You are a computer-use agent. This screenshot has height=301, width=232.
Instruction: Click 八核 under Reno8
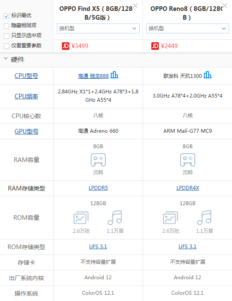coord(188,116)
